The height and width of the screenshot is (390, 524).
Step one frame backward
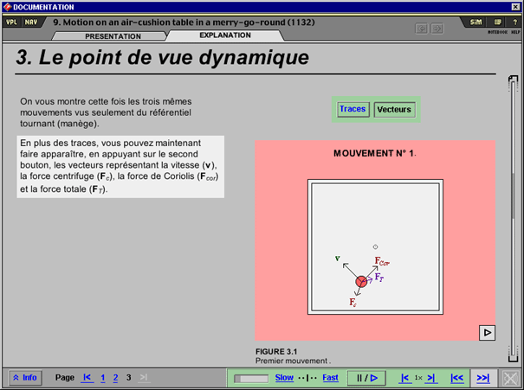[404, 378]
